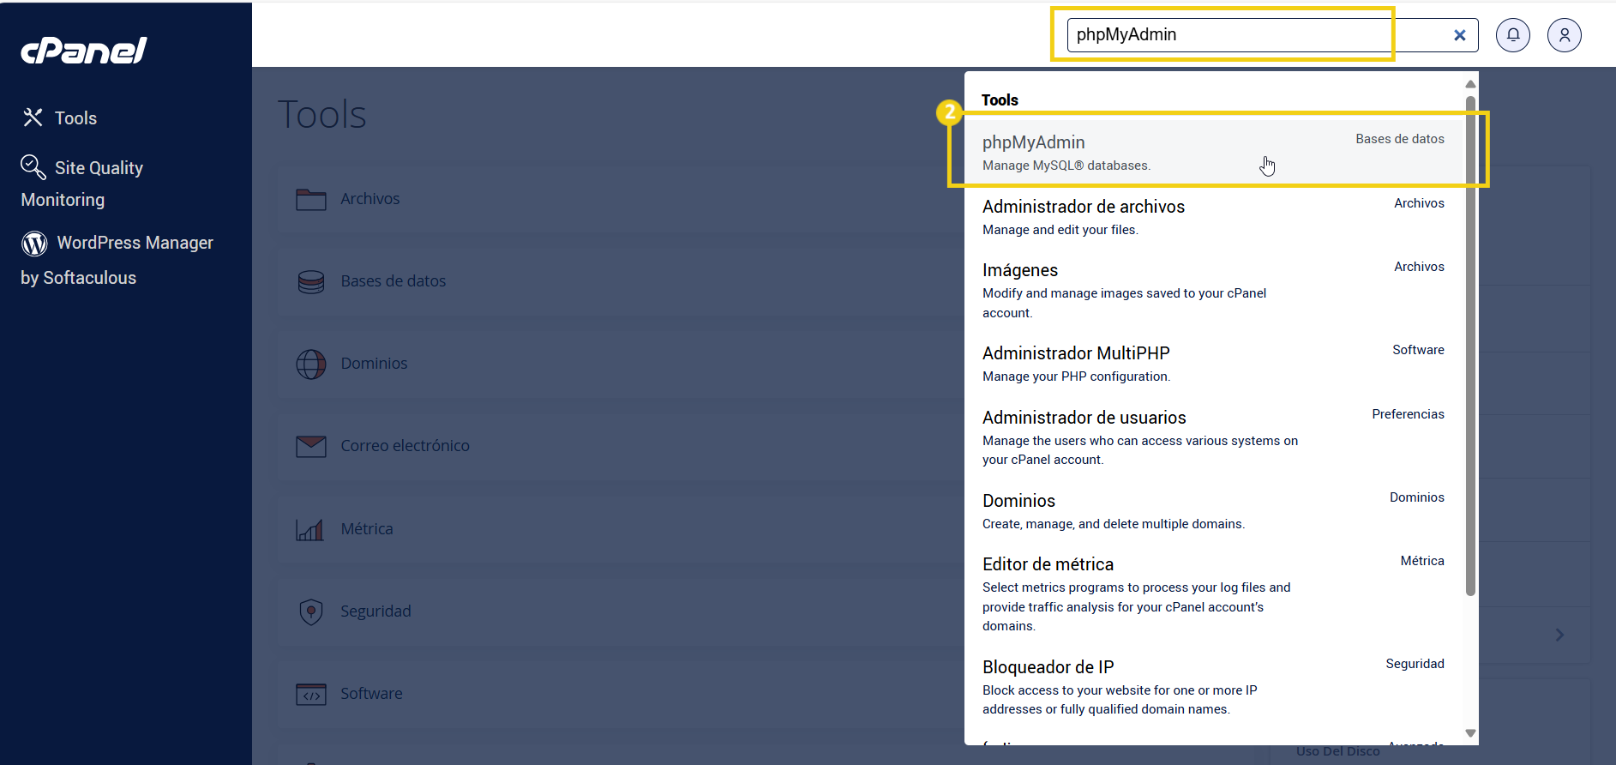Click the cPanel logo

84,51
